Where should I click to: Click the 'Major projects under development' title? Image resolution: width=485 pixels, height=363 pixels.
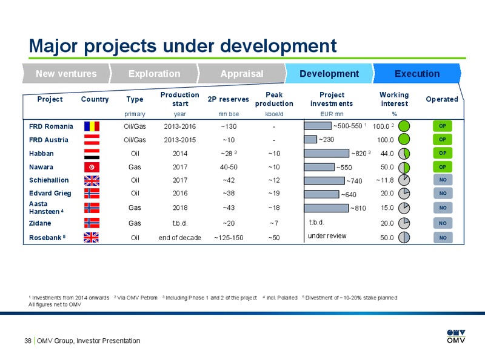point(182,46)
